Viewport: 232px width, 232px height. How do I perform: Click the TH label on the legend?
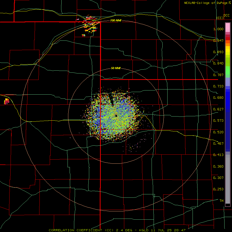(221, 201)
